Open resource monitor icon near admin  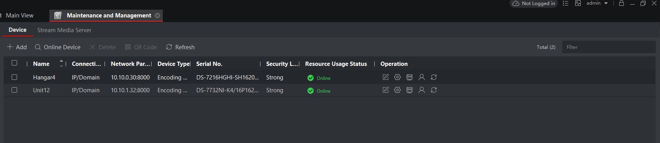(x=578, y=3)
